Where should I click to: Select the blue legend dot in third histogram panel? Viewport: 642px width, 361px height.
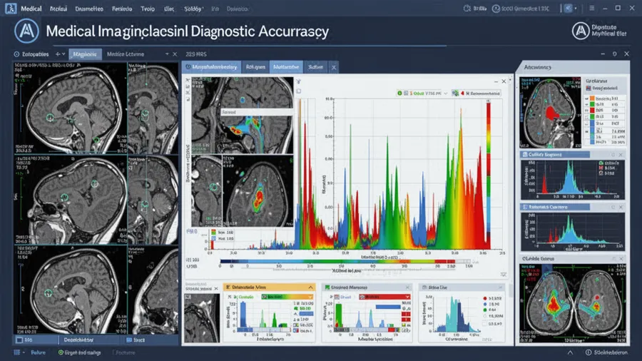coord(485,304)
